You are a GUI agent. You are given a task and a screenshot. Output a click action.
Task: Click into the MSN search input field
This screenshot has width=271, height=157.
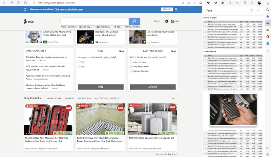(95, 21)
